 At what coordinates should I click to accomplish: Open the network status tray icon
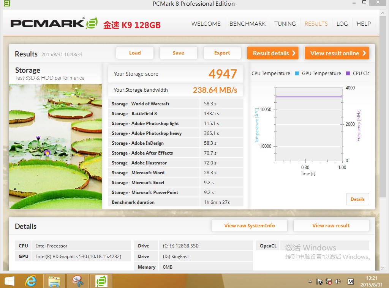coord(329,282)
